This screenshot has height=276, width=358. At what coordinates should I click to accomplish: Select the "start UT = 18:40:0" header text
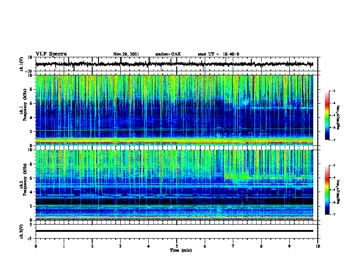click(218, 54)
